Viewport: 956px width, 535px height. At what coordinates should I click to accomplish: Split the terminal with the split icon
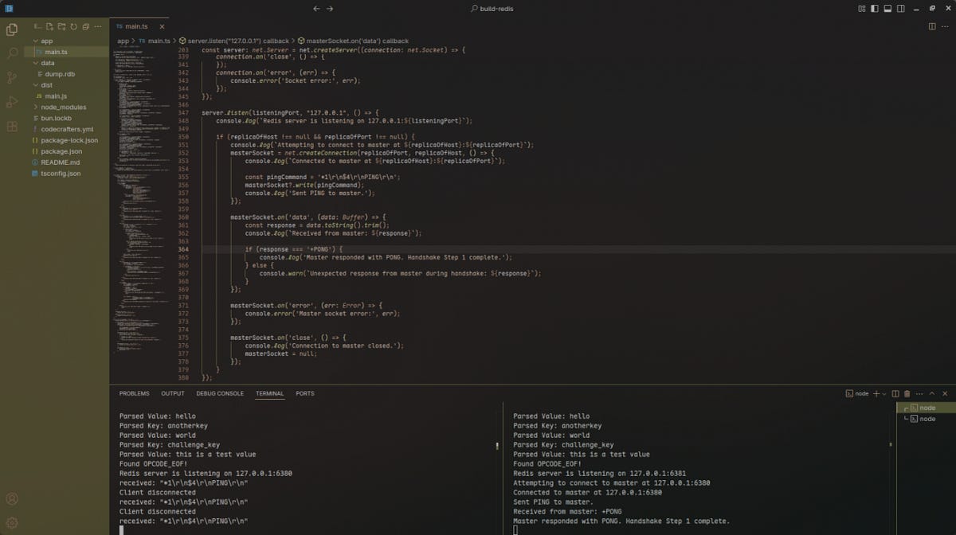[895, 392]
